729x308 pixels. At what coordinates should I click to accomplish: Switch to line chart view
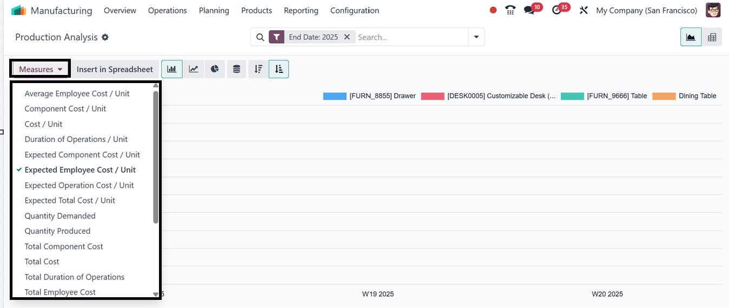[x=193, y=69]
